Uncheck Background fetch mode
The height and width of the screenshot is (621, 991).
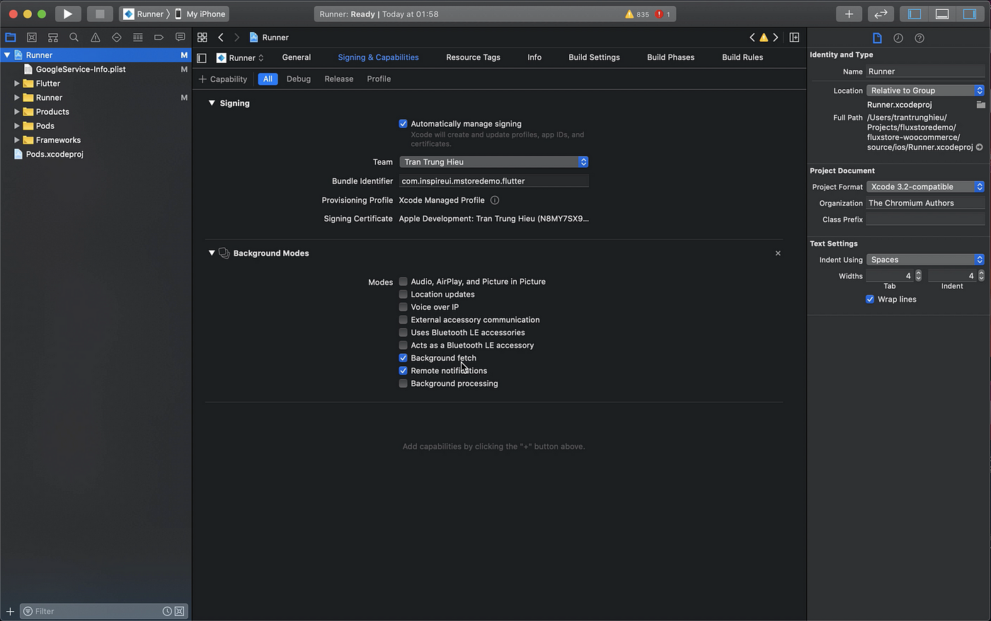(x=403, y=358)
